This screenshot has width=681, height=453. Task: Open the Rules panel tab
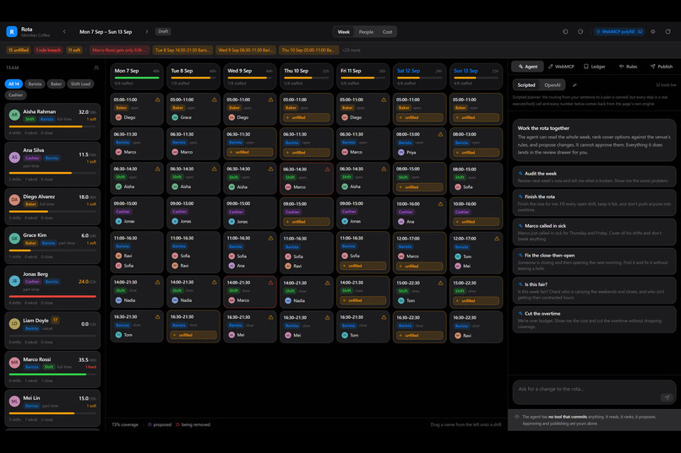(628, 67)
